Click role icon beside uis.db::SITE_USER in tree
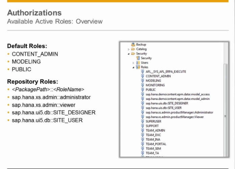The image size is (235, 169). [143, 108]
